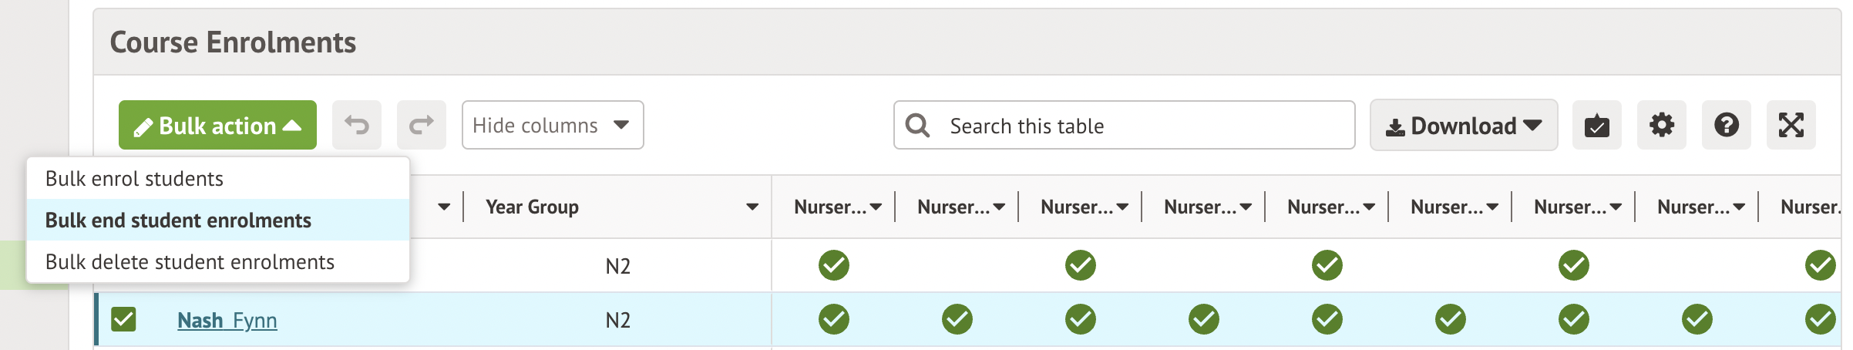Choose Bulk delete student enrolments
Screen dimensions: 1853x350
pos(190,262)
